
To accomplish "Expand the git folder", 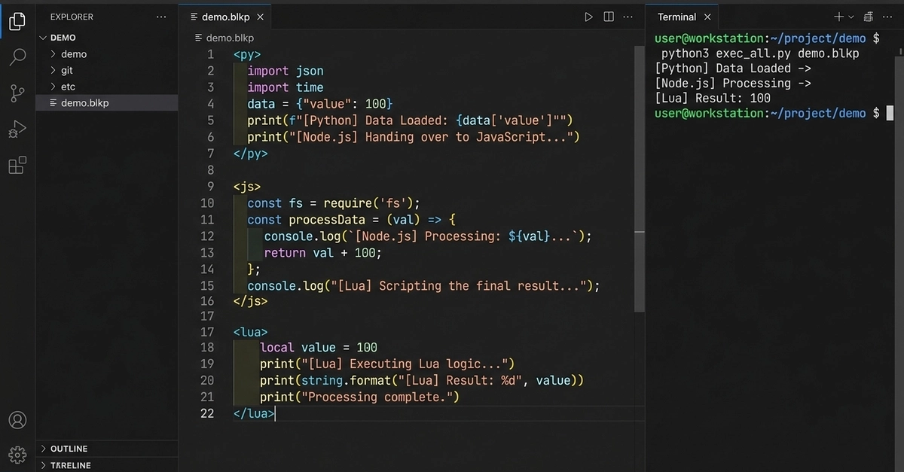I will coord(53,70).
